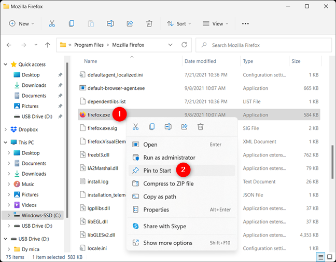Choose Show more options
The height and width of the screenshot is (262, 336).
(181, 243)
